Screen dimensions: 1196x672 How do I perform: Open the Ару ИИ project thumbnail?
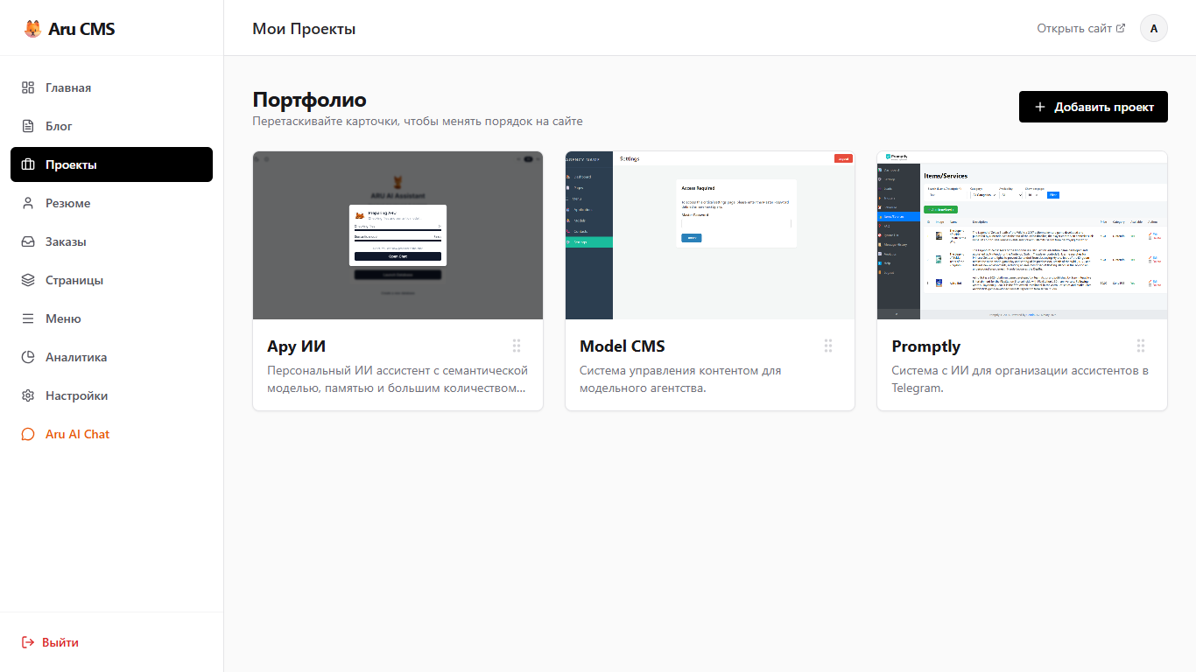[397, 235]
